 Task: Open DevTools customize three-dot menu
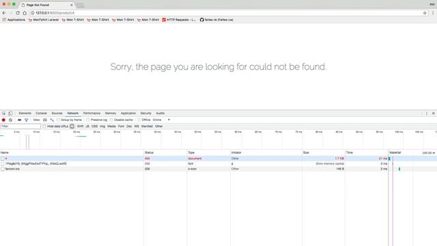[x=426, y=113]
